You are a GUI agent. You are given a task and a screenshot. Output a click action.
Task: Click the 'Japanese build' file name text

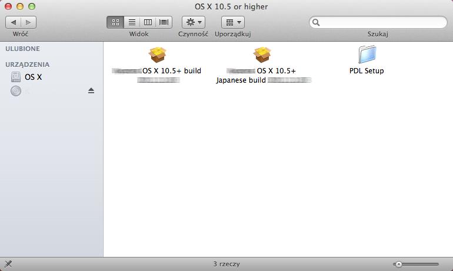coord(241,80)
